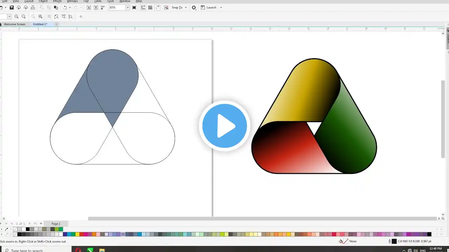
Task: Add a new document tab with plus
Action: click(x=56, y=24)
